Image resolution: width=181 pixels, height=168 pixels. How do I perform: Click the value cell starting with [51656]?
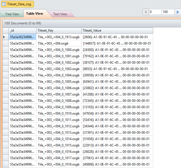(117, 139)
